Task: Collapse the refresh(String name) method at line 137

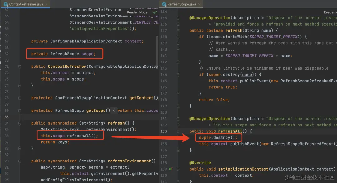Action: coord(178,31)
